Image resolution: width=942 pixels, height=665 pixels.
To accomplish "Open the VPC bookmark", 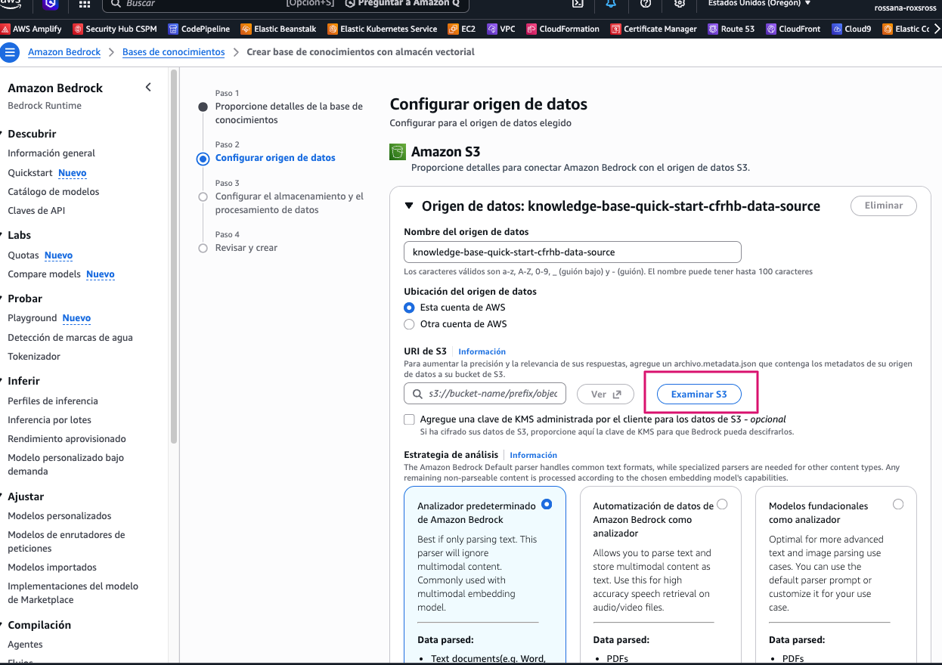I will click(500, 29).
